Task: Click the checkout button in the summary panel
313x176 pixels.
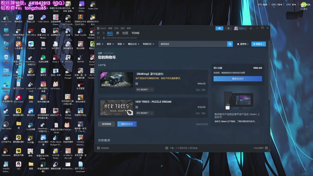Action: coord(238,79)
